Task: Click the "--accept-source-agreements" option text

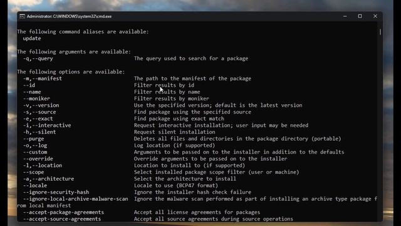Action: 62,218
